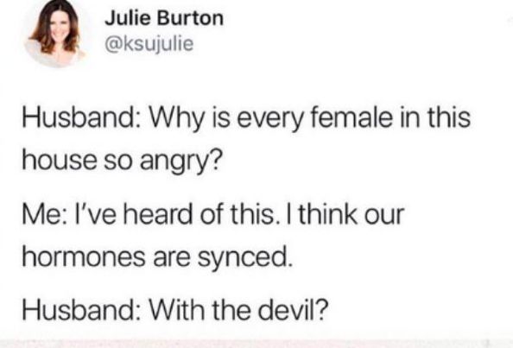Click the punchline "With the devil?"
Viewport: 513px width, 348px height.
tap(238, 309)
